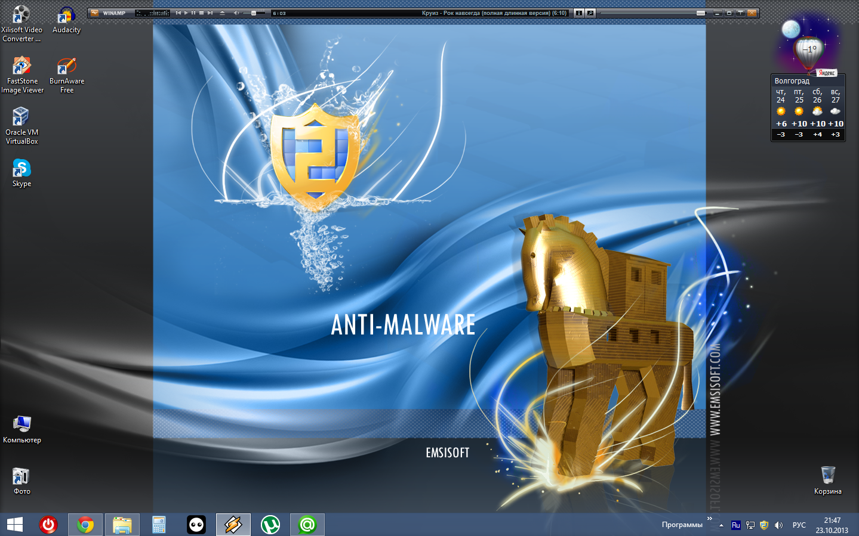Open Emsisoft shield tray icon

[x=764, y=525]
